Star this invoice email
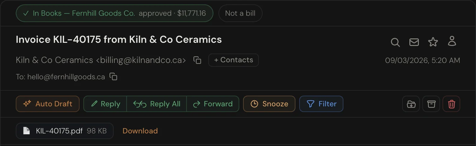The height and width of the screenshot is (146, 476). (433, 42)
